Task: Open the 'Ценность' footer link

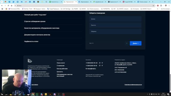Action: coord(60,72)
